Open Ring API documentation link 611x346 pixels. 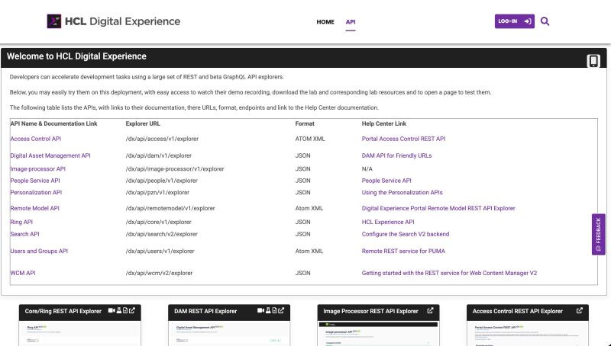click(21, 222)
